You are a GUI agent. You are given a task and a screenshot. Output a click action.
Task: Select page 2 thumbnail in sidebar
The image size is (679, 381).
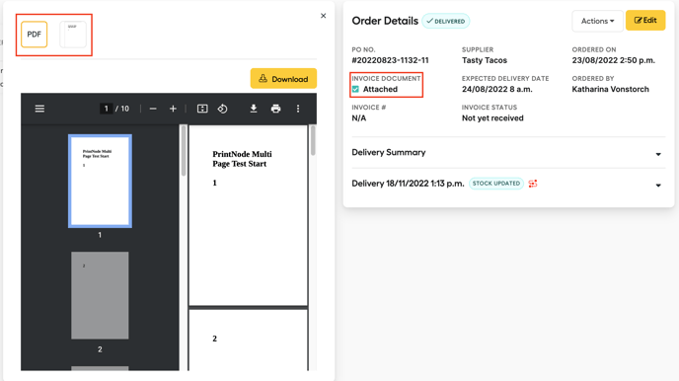click(100, 295)
